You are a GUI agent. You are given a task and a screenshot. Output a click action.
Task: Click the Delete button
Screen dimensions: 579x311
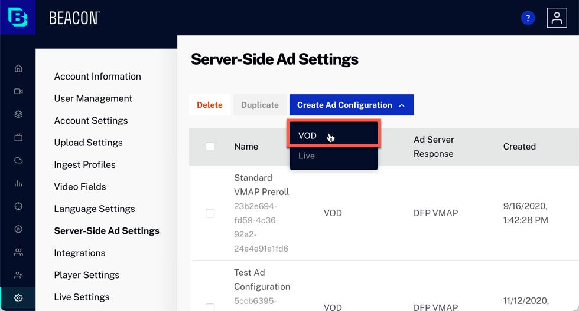[210, 105]
